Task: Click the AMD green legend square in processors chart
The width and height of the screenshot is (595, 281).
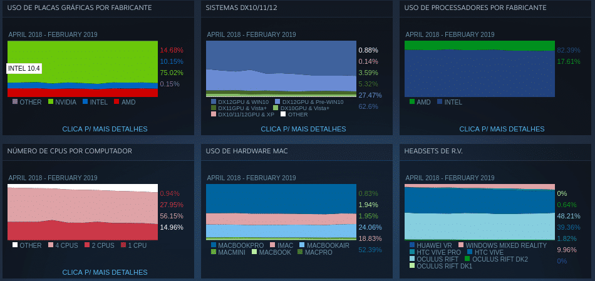Action: [x=411, y=102]
